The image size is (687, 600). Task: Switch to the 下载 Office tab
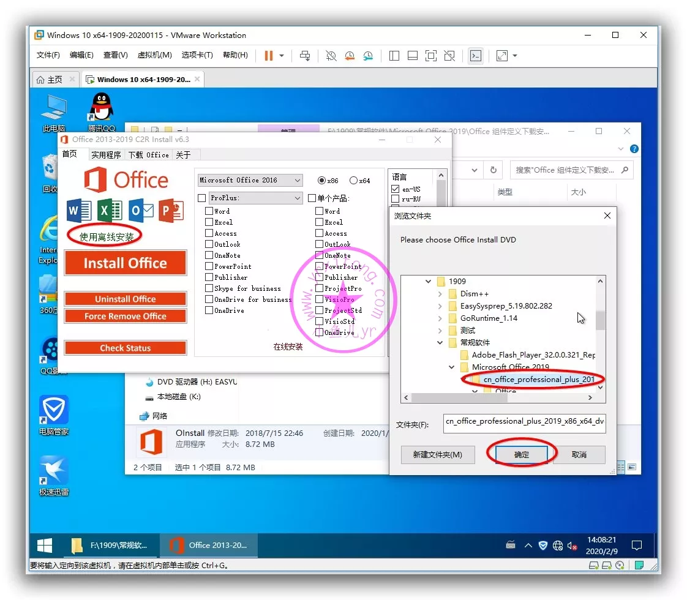click(148, 155)
